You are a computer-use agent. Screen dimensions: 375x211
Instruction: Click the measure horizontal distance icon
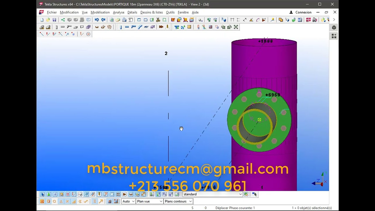pos(232,20)
